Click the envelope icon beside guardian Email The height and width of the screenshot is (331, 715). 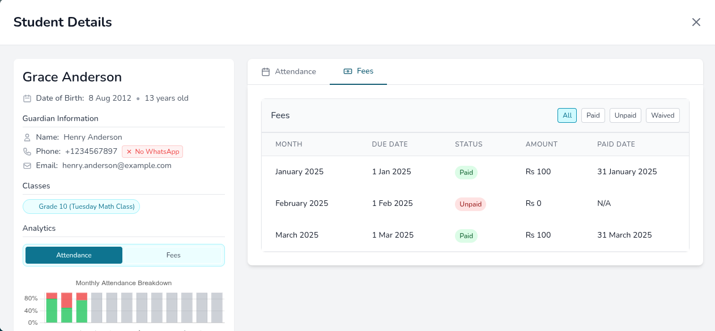click(x=27, y=165)
